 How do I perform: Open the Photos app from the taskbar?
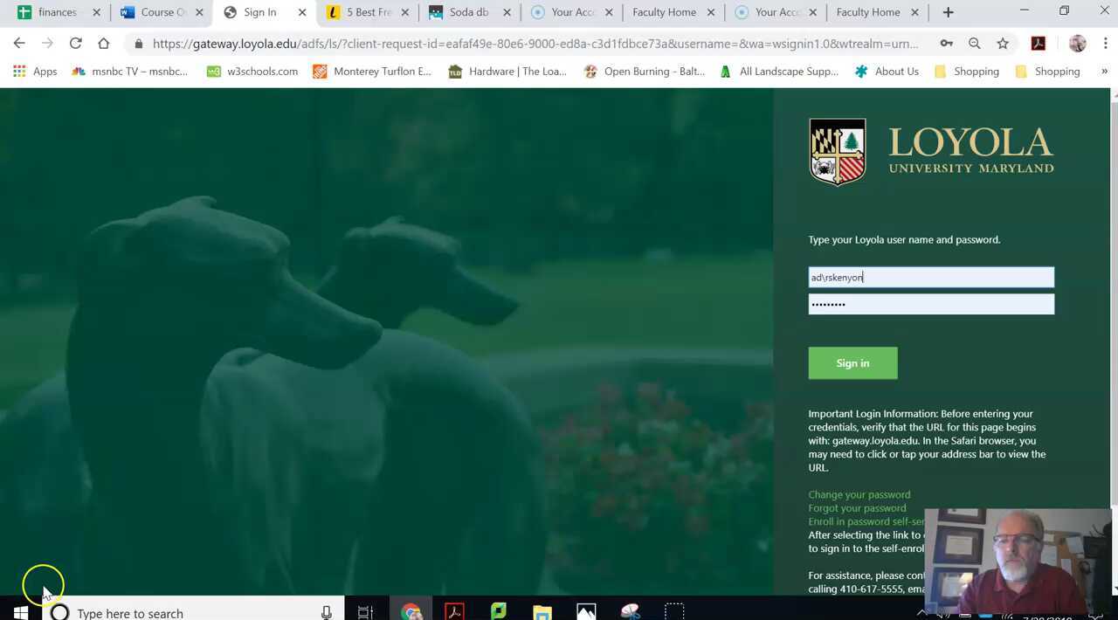586,612
